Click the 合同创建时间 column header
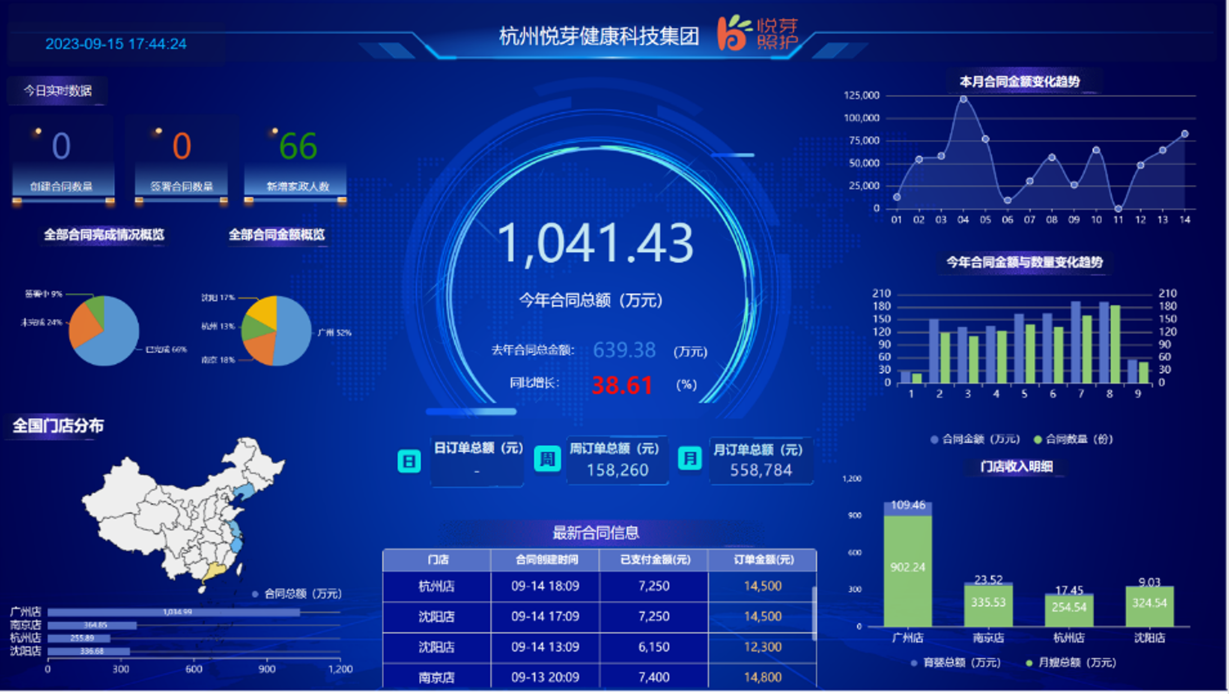 coord(546,560)
